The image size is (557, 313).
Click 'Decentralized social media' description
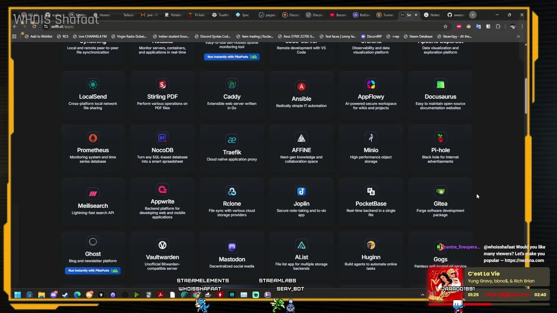(232, 266)
